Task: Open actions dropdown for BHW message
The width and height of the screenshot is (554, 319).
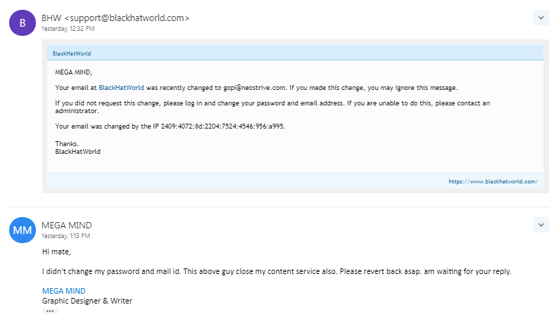Action: pos(541,18)
